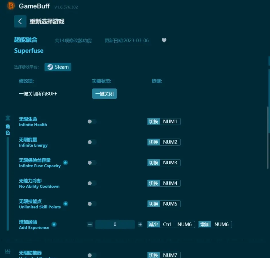This screenshot has width=270, height=258.
Task: Toggle the unlimited boosters switch on NUM7 row
Action: (92, 255)
